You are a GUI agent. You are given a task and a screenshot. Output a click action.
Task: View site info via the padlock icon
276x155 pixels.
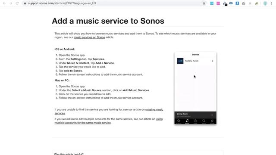25,3
